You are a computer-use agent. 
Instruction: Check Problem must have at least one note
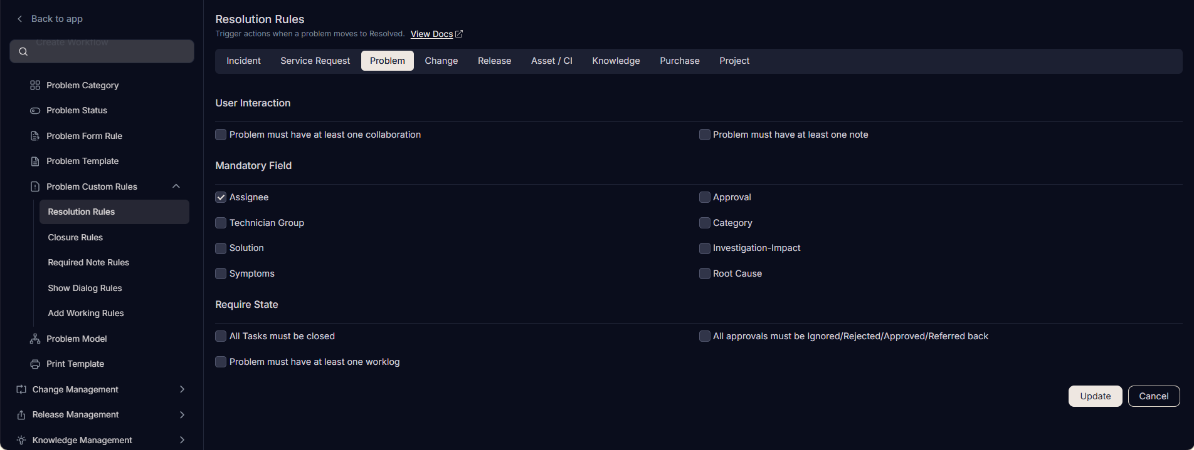pyautogui.click(x=705, y=135)
